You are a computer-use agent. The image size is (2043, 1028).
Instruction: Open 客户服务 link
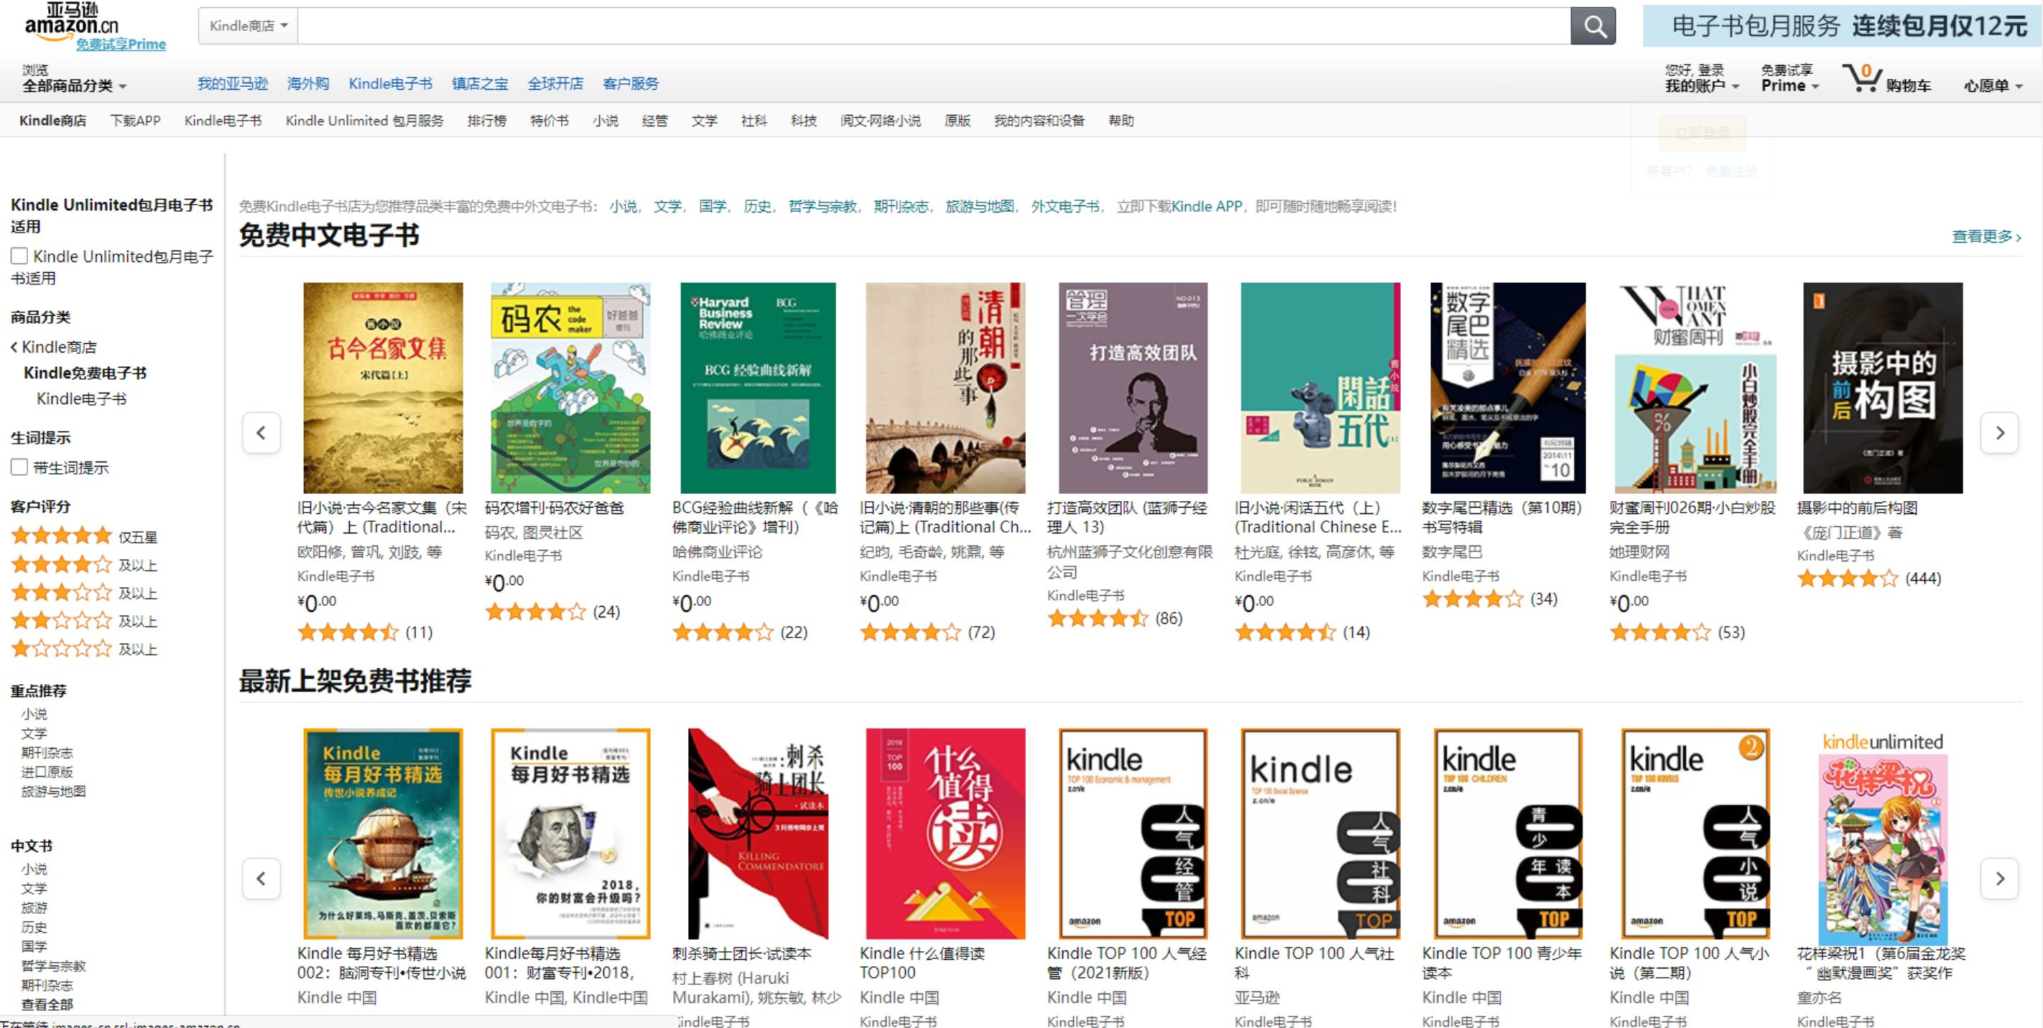pos(631,83)
